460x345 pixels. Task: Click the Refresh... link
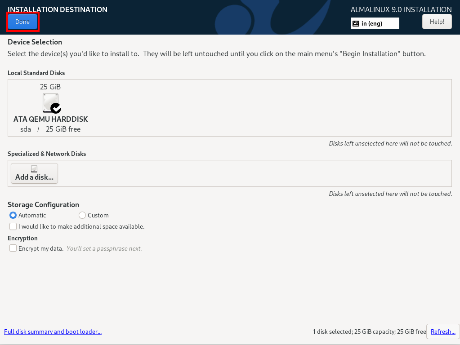[443, 332]
